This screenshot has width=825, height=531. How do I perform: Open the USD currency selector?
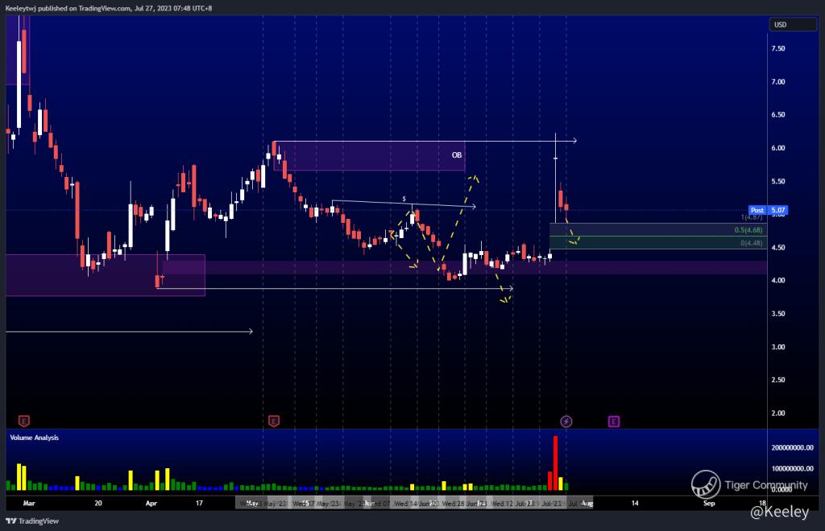pyautogui.click(x=793, y=25)
